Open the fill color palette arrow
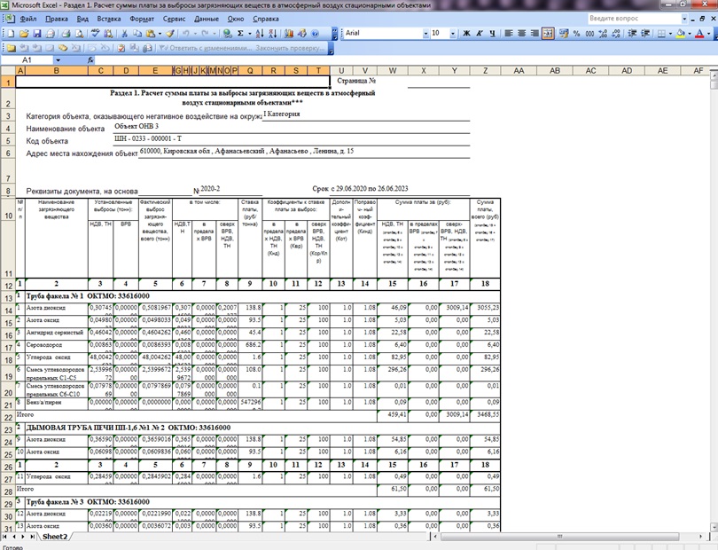Screen dimensions: 718x550 (x=690, y=33)
